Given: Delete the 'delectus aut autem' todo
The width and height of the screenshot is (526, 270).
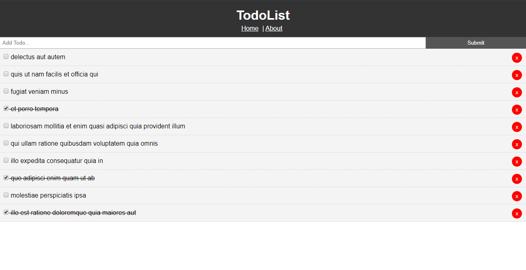Looking at the screenshot, I should (517, 58).
